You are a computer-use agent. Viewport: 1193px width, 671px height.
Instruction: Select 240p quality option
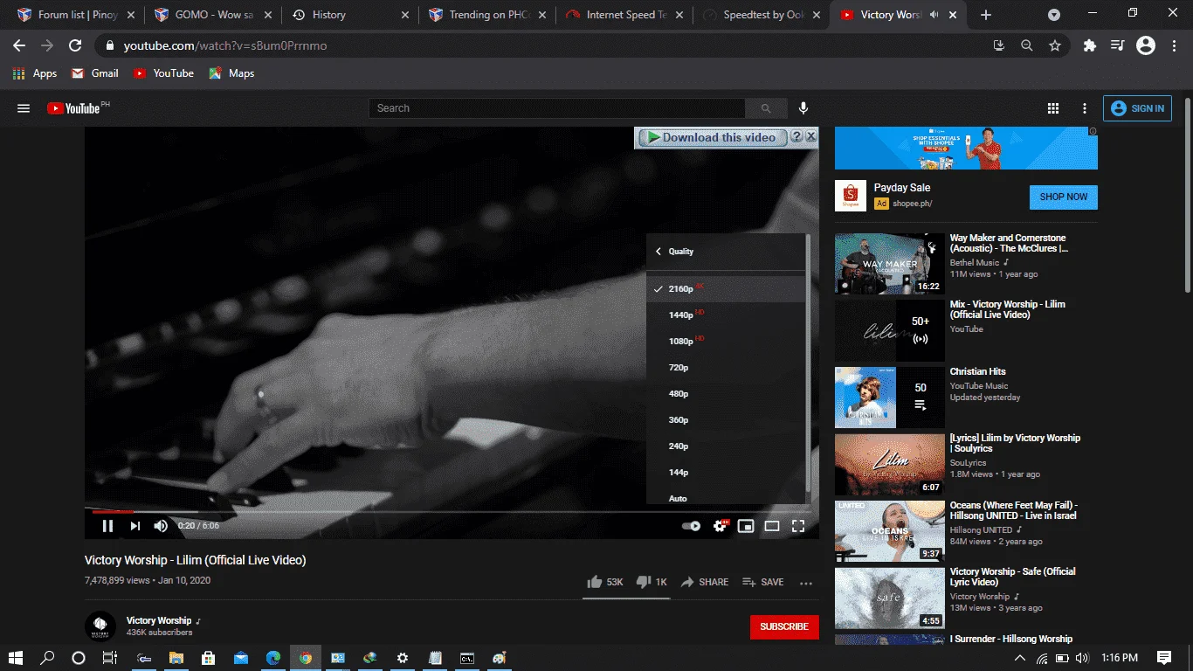tap(726, 446)
